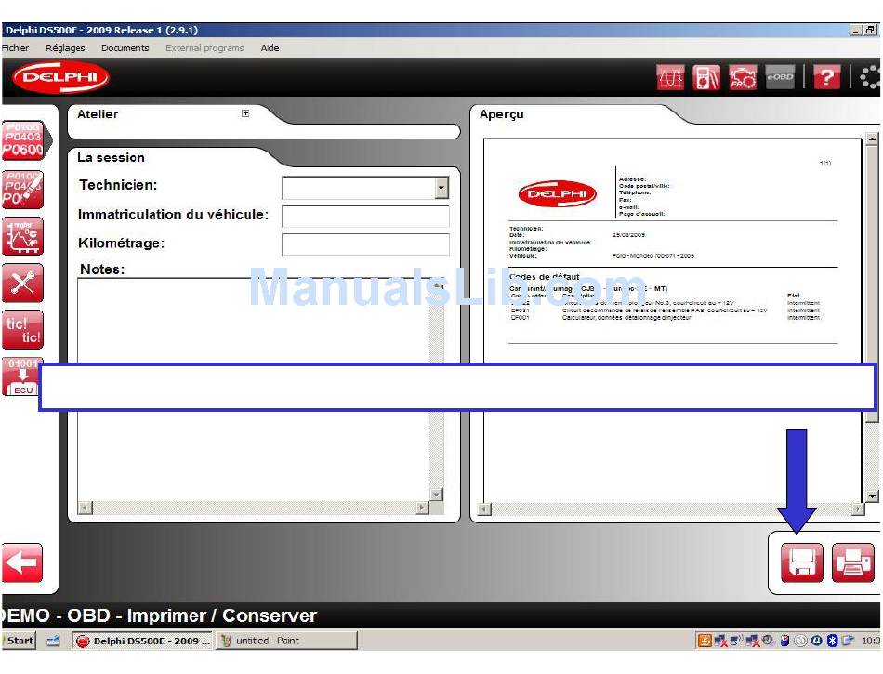This screenshot has height=674, width=883.
Task: Click the "Technicien:" label
Action: pos(118,185)
